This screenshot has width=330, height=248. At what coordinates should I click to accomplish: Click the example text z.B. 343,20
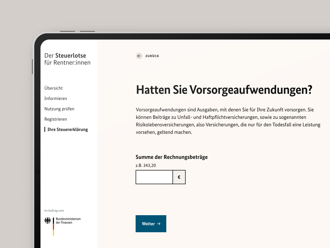click(x=146, y=166)
